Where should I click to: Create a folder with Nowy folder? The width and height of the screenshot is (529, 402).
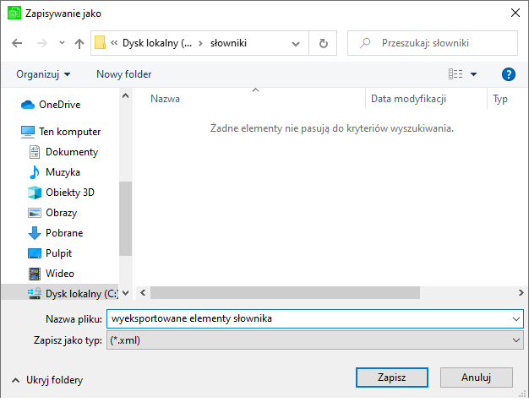pos(124,74)
